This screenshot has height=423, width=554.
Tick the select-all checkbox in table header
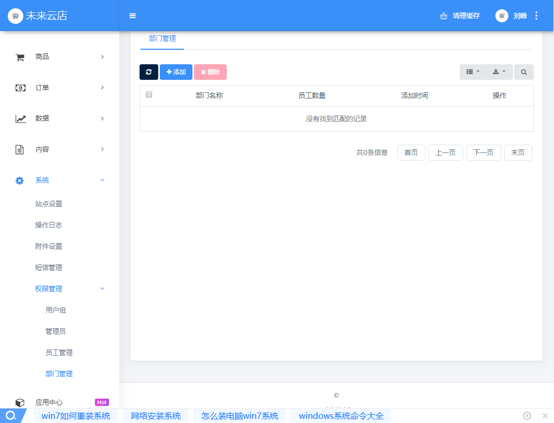point(149,95)
